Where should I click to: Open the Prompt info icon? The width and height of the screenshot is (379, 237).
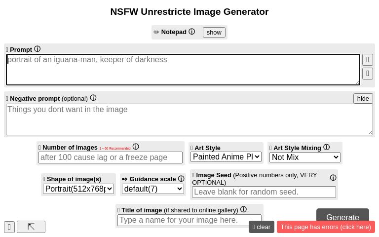37,49
